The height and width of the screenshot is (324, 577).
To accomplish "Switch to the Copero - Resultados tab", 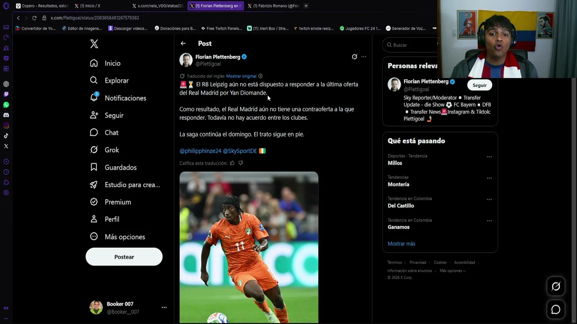I will pyautogui.click(x=42, y=6).
